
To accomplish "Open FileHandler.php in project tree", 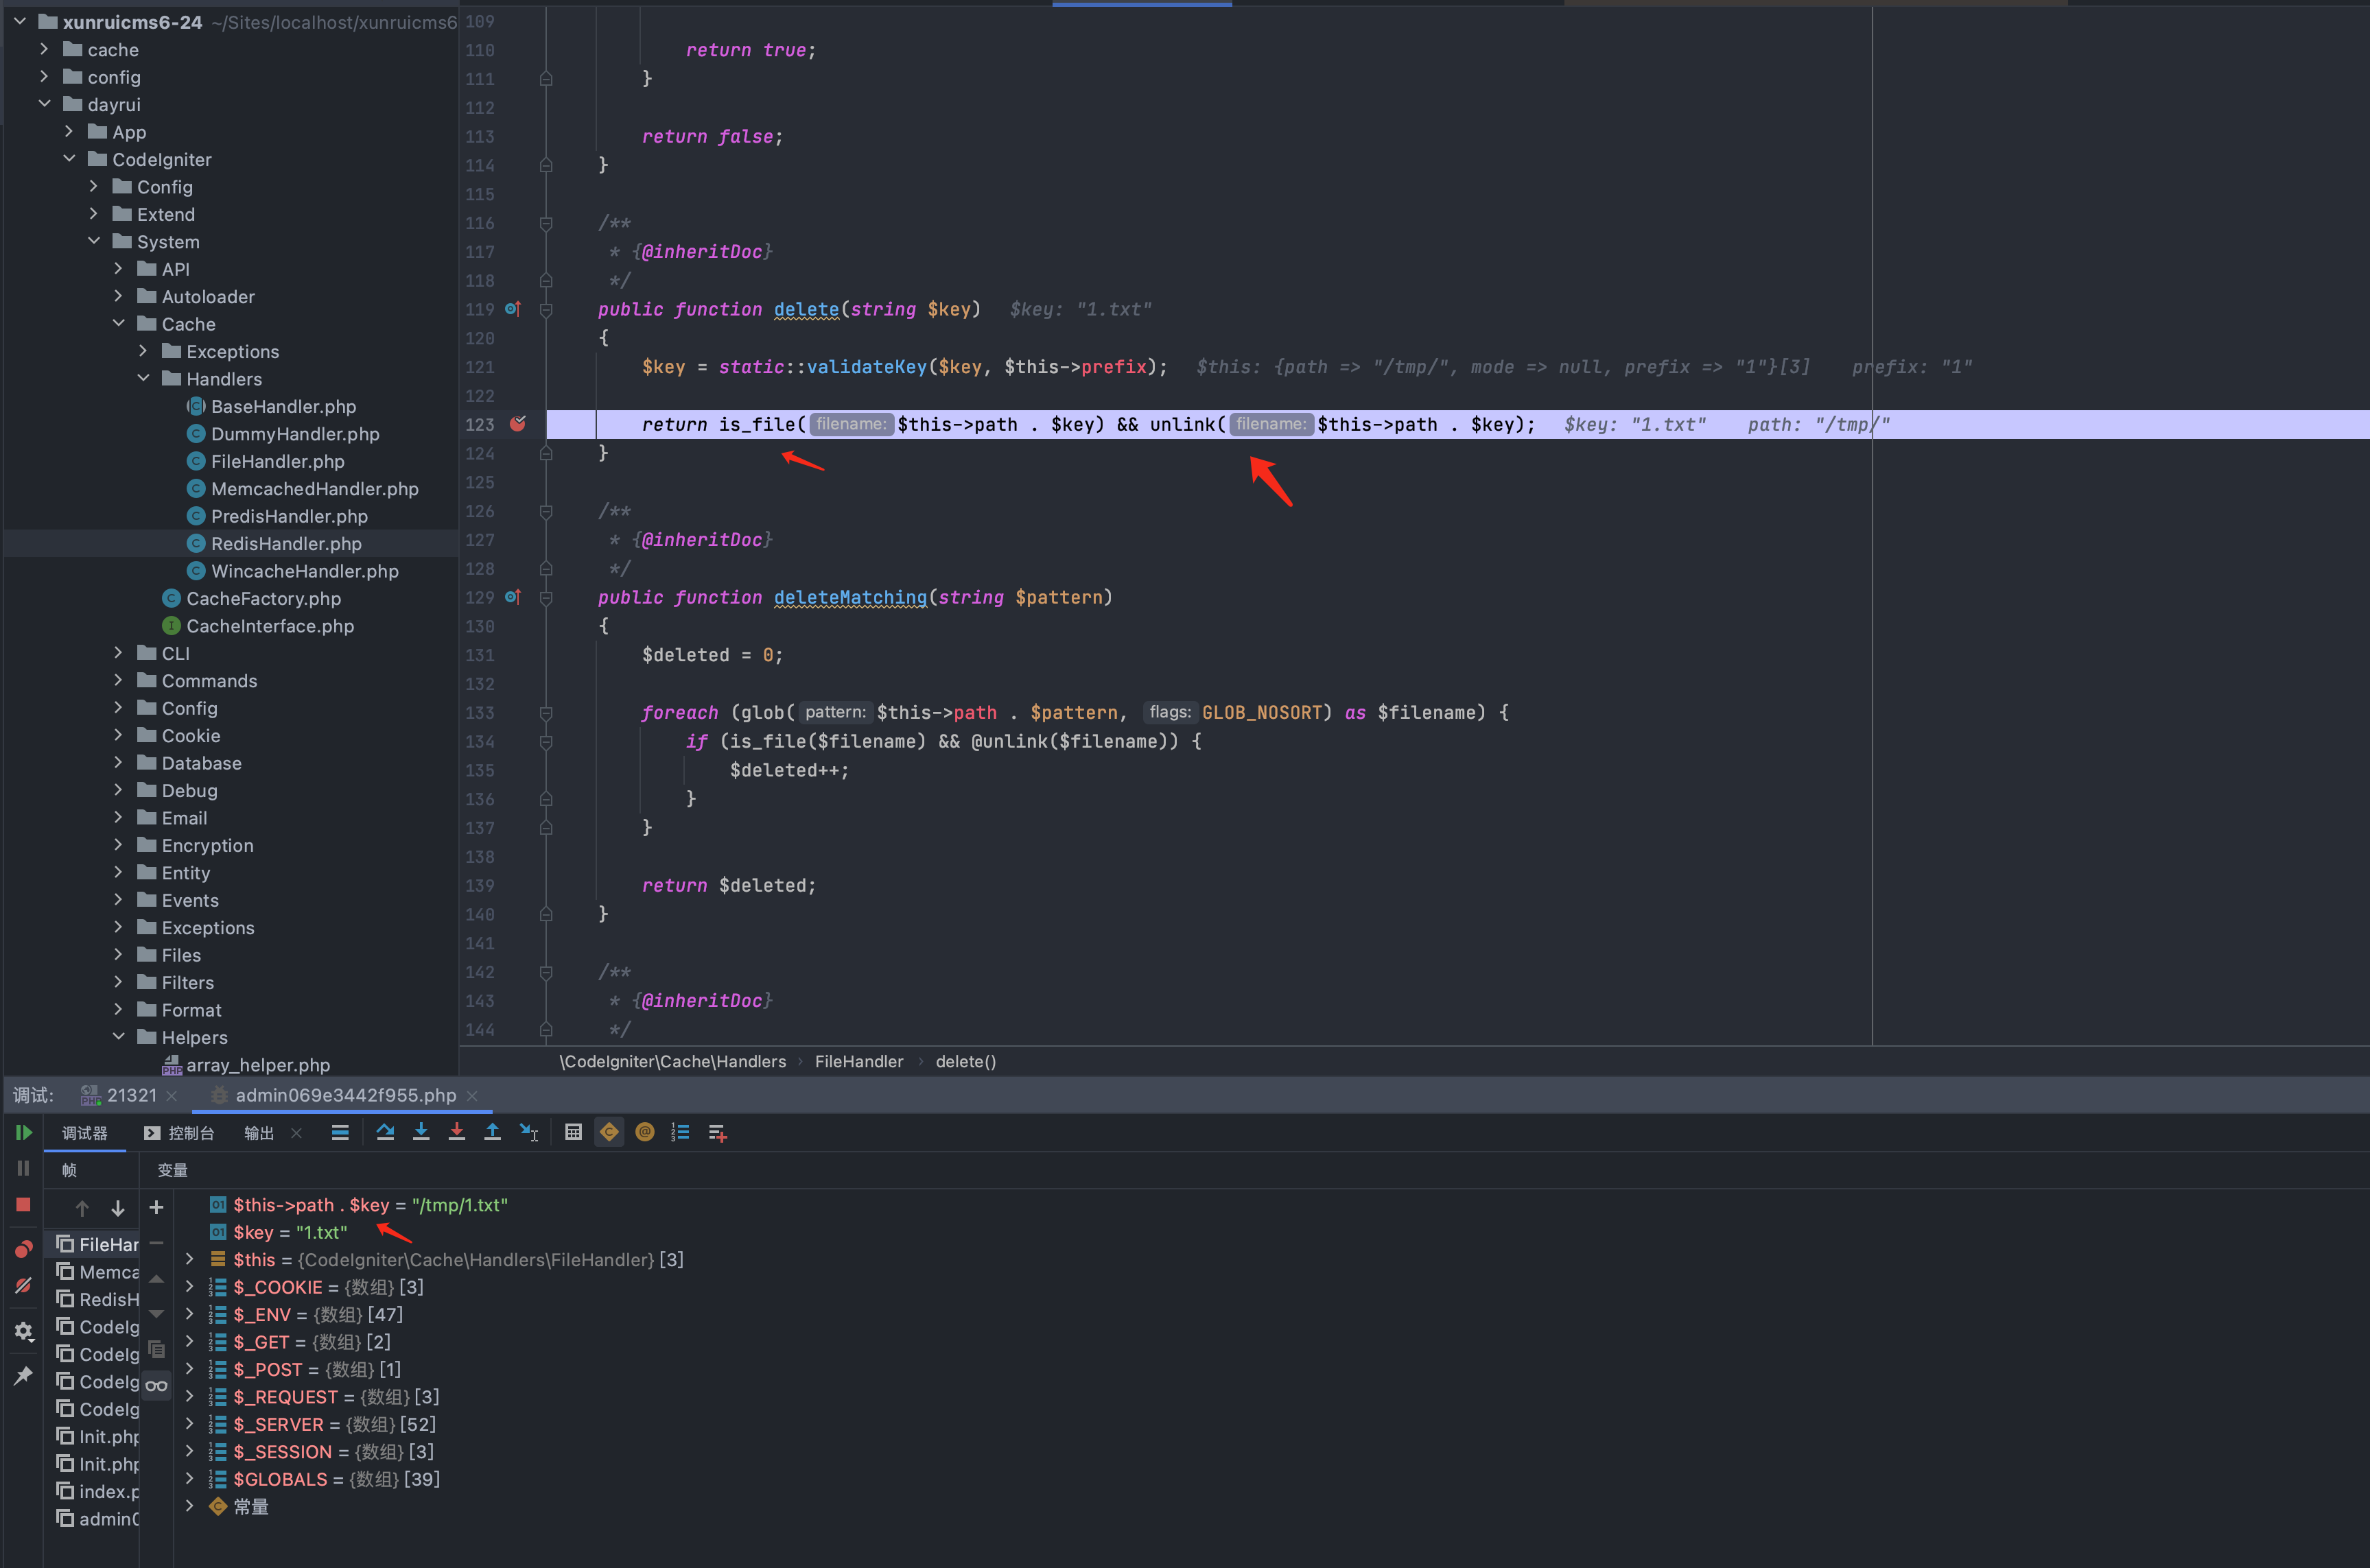I will coord(277,461).
